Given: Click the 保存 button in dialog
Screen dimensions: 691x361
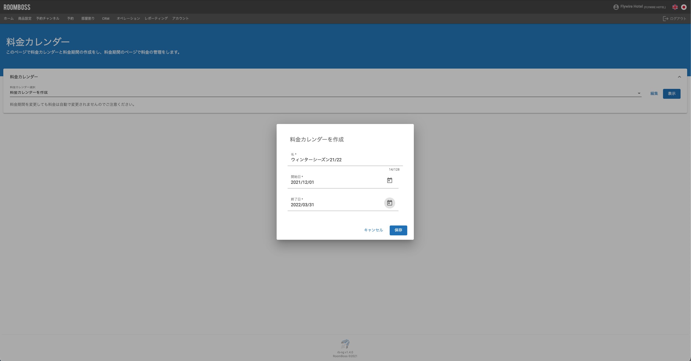Looking at the screenshot, I should point(398,230).
